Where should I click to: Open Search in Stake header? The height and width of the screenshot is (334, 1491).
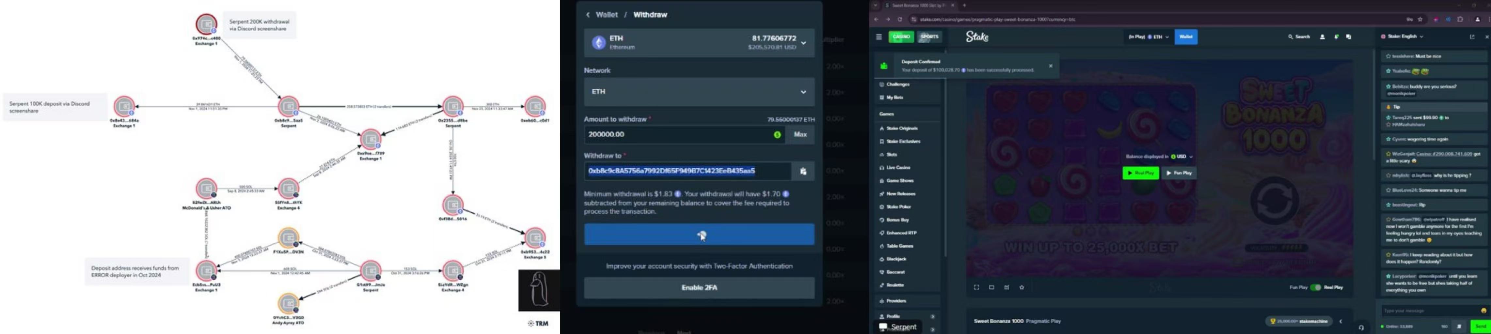pyautogui.click(x=1299, y=37)
